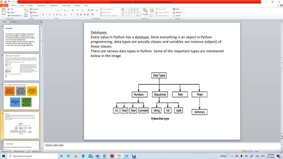Image resolution: width=283 pixels, height=159 pixels.
Task: Toggle Italic formatting
Action: click(x=46, y=15)
